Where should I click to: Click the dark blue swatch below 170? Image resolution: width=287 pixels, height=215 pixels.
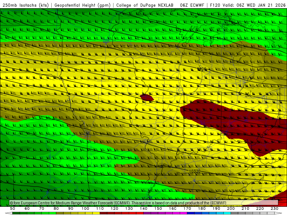click(191, 213)
